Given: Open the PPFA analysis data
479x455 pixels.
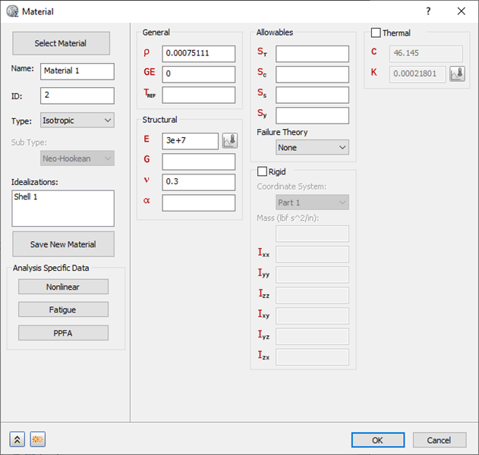Looking at the screenshot, I should point(63,333).
